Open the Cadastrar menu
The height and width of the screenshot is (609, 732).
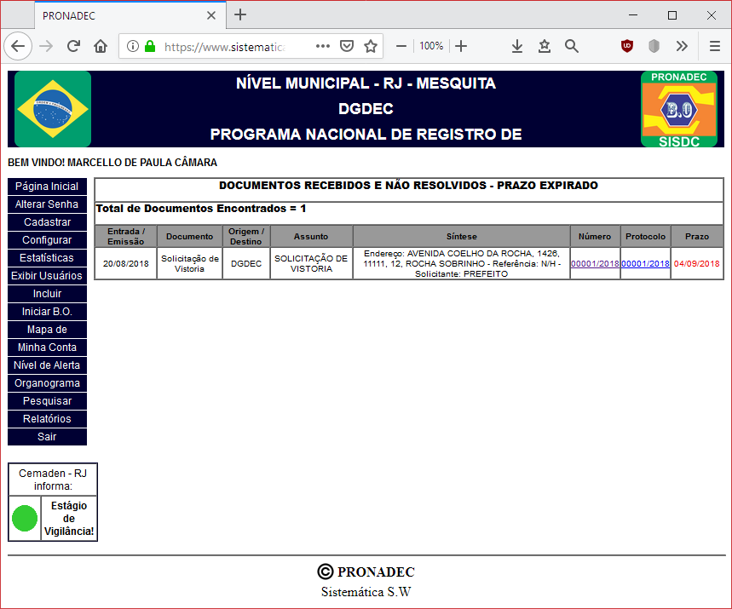click(x=47, y=222)
